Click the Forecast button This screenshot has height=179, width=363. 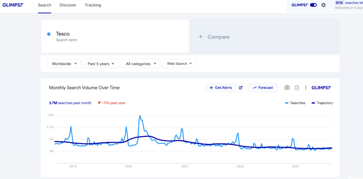coord(263,88)
